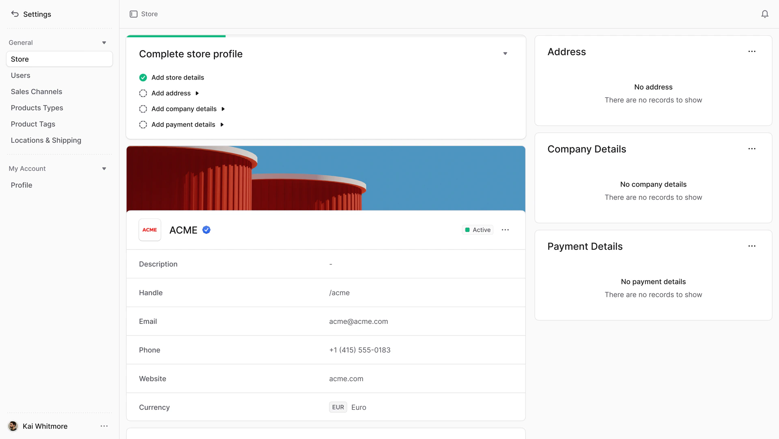779x439 pixels.
Task: Click the Store breadcrumb label
Action: point(149,14)
